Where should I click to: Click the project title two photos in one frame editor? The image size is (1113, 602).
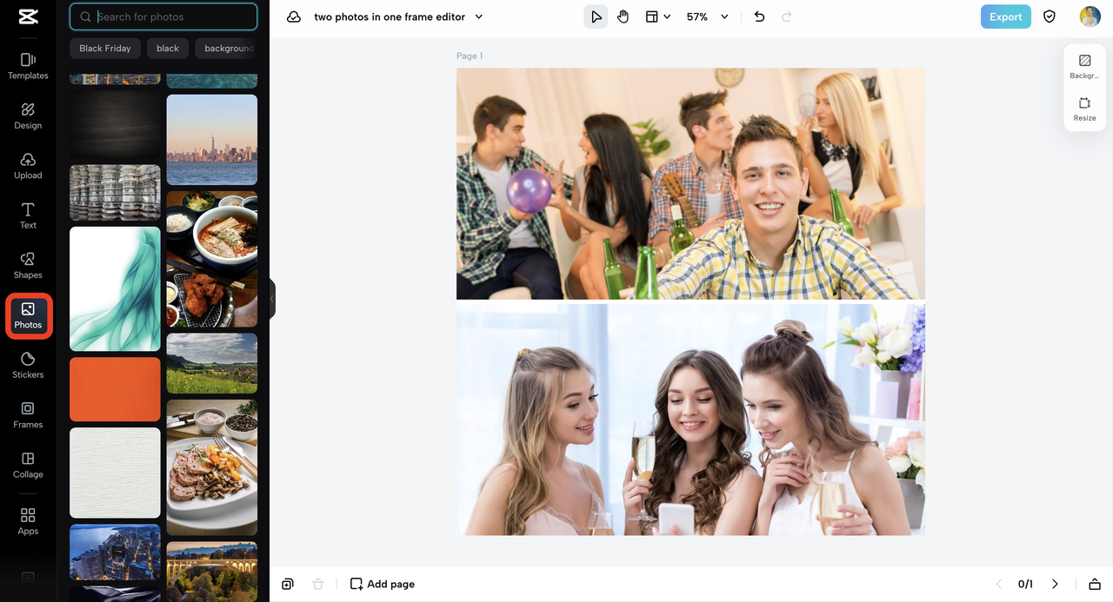pyautogui.click(x=390, y=17)
